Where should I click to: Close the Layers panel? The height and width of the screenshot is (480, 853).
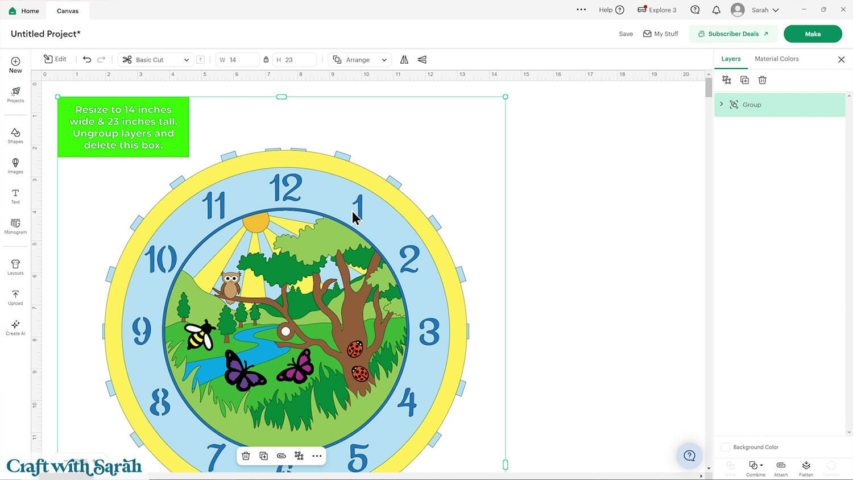(x=841, y=60)
